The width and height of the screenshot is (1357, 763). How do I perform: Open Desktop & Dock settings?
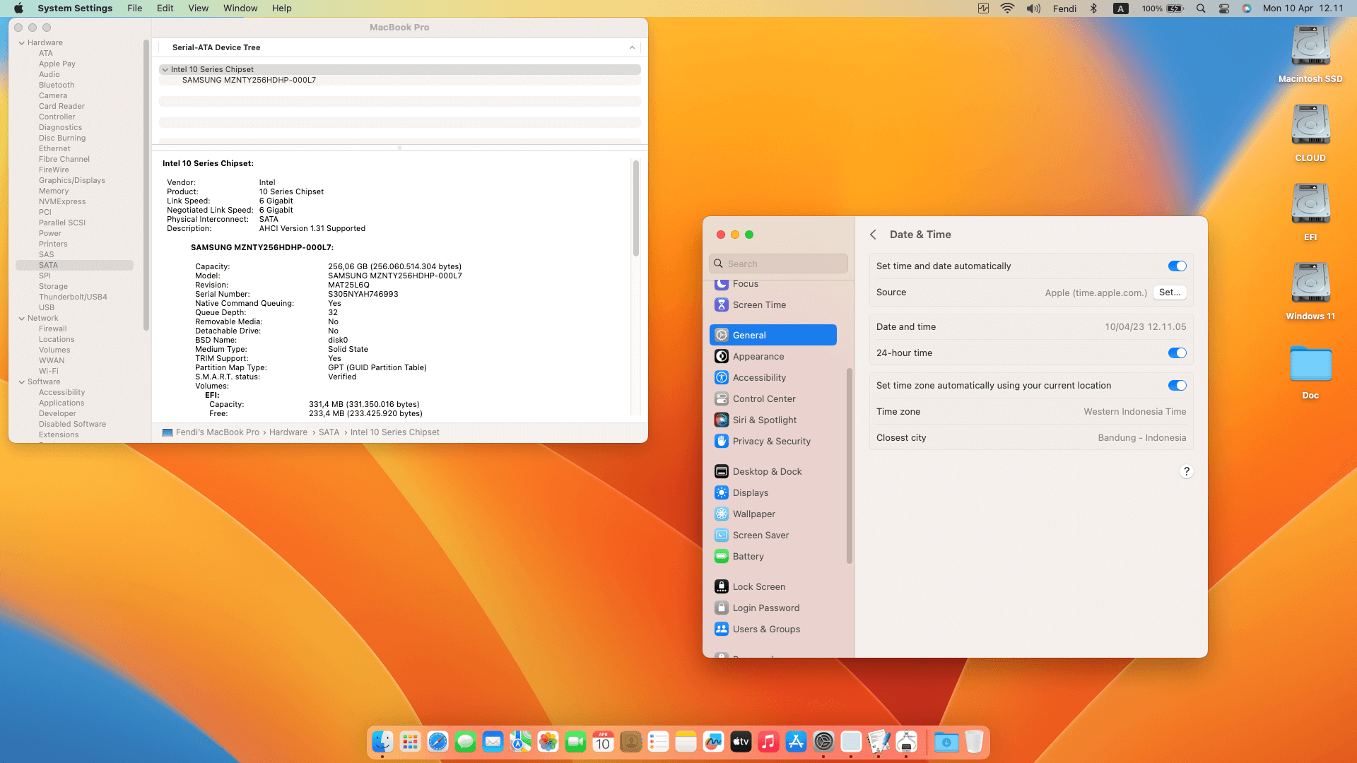coord(773,471)
